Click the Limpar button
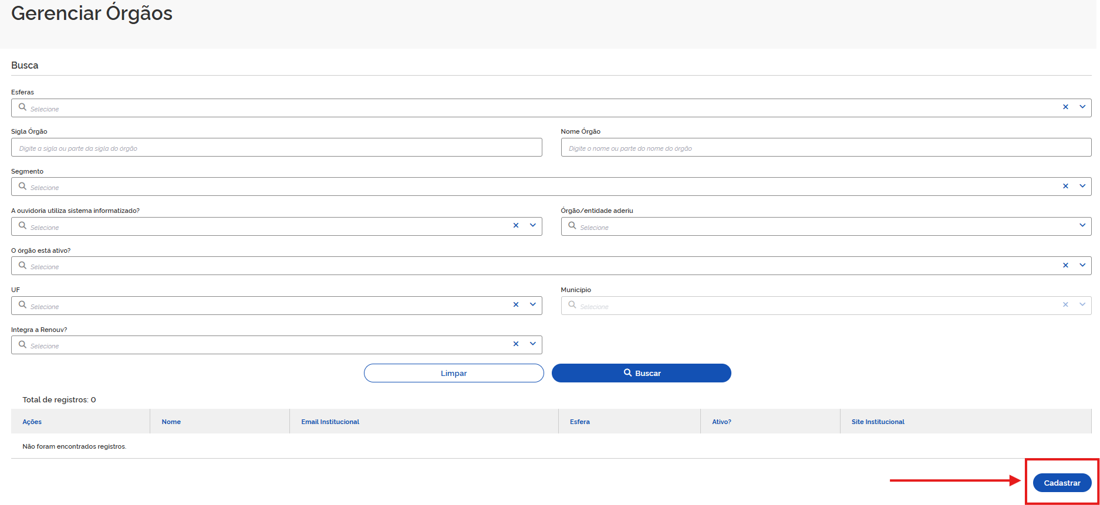The height and width of the screenshot is (505, 1100). (x=454, y=373)
